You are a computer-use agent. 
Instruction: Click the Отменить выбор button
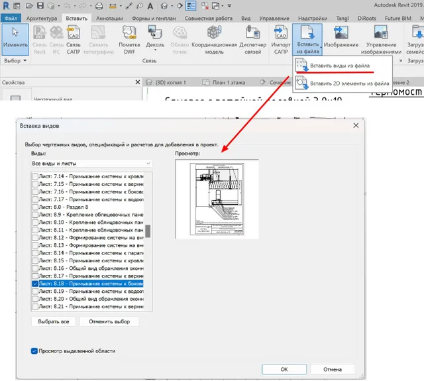tap(109, 321)
